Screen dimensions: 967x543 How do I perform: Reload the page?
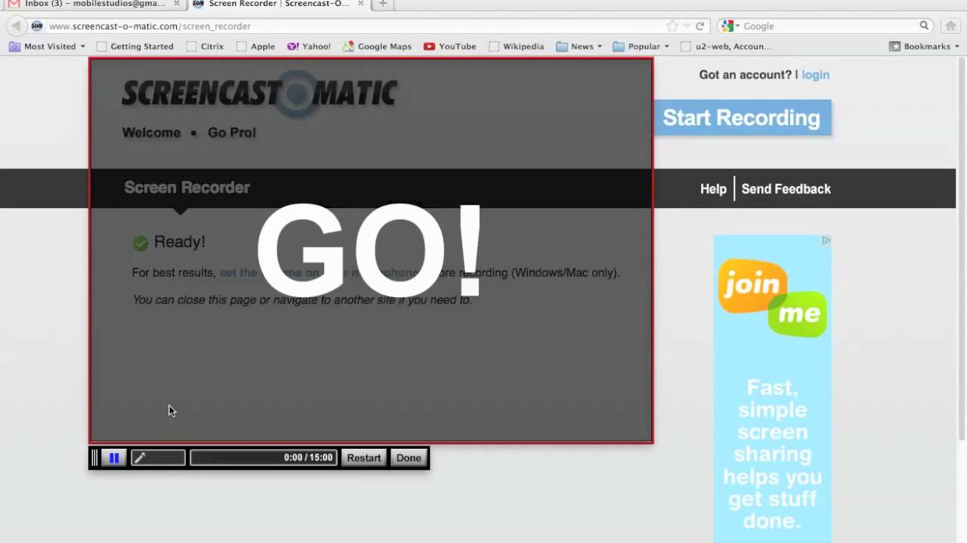(700, 26)
